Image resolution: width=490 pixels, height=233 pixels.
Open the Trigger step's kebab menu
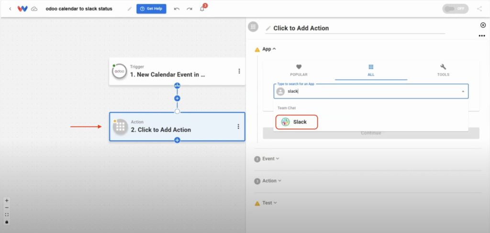(239, 71)
